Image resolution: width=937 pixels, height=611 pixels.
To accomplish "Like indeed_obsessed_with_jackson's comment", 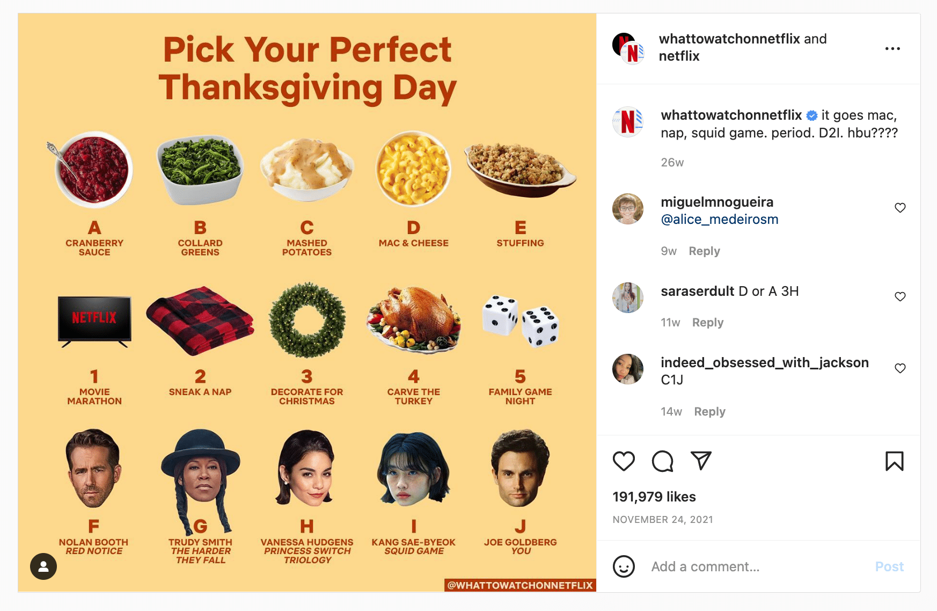I will 901,368.
